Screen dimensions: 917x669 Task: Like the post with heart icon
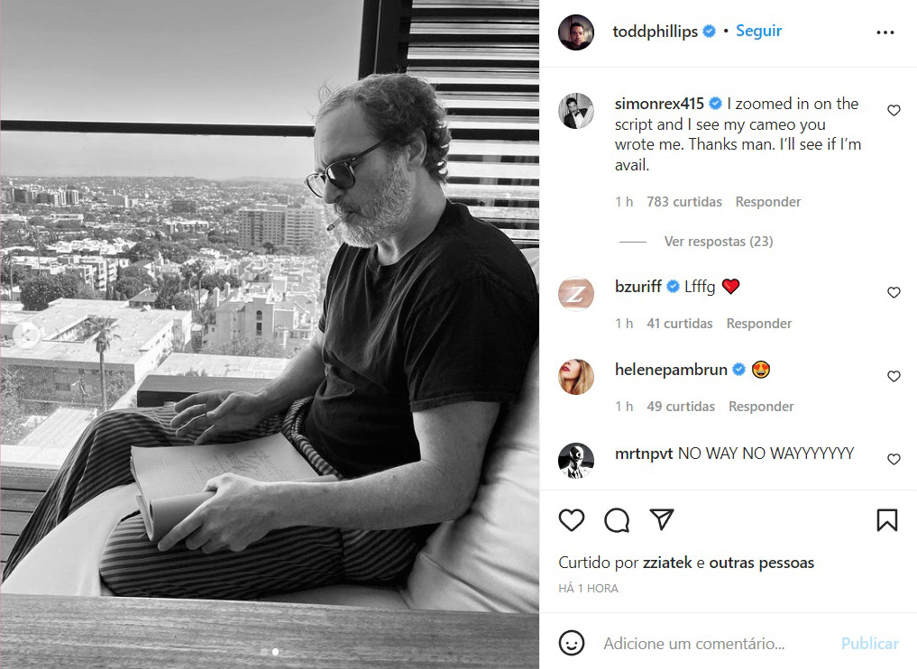click(x=572, y=520)
